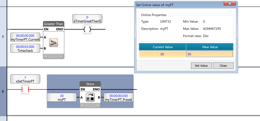Select the Current Value cell showing 30

(x=162, y=54)
